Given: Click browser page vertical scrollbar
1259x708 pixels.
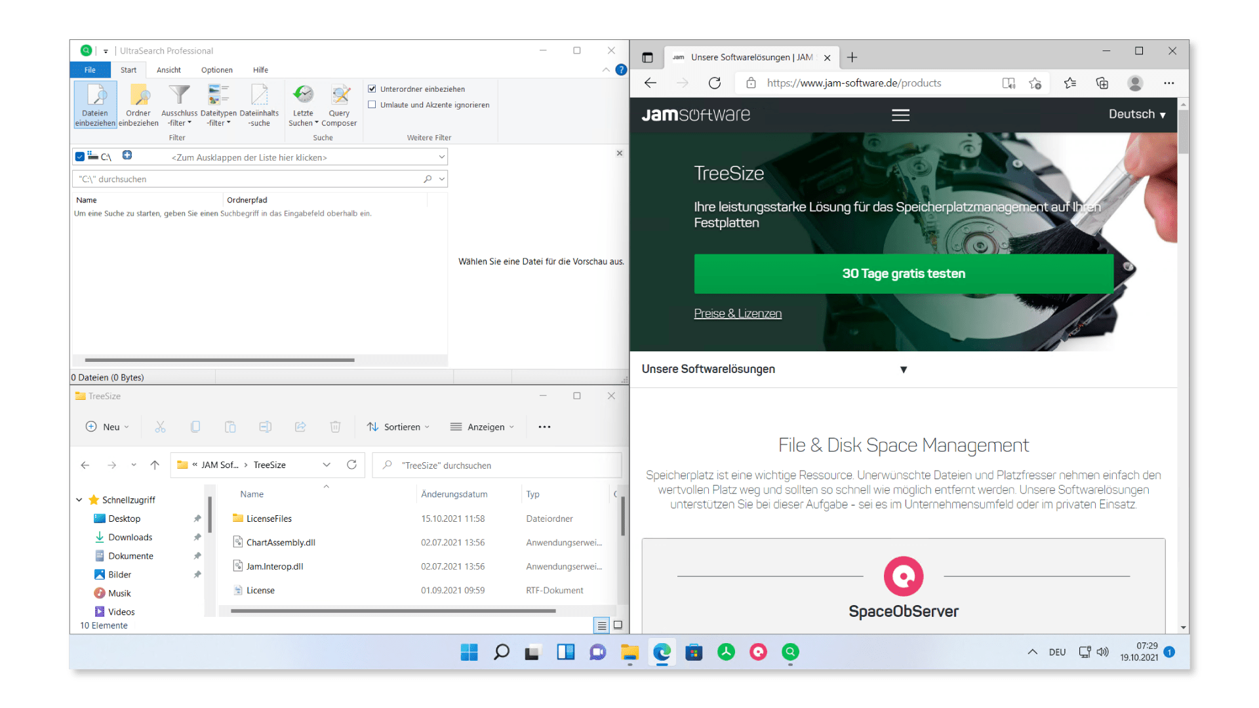Looking at the screenshot, I should point(1184,131).
